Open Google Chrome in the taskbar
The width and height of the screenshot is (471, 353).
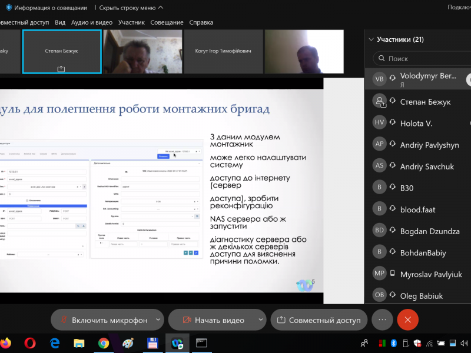pyautogui.click(x=104, y=343)
